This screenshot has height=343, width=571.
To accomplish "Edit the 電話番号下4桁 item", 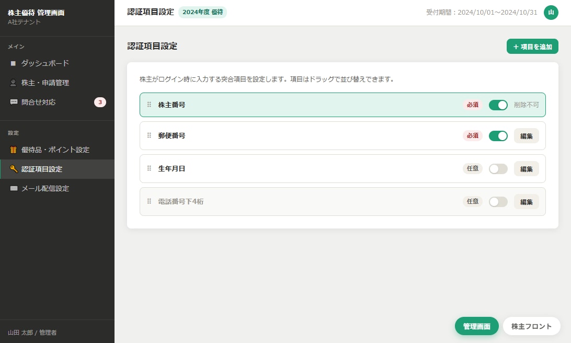I will pos(526,201).
